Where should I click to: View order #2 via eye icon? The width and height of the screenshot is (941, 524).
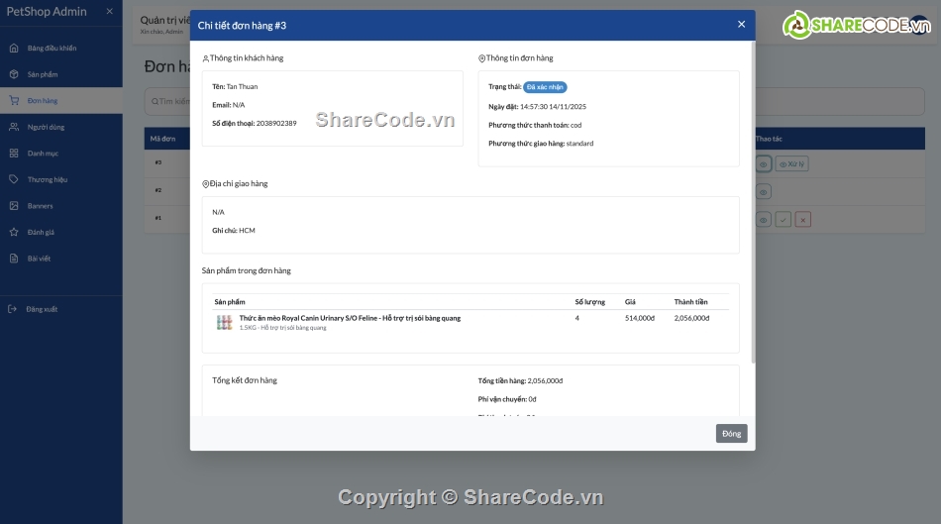coord(764,192)
